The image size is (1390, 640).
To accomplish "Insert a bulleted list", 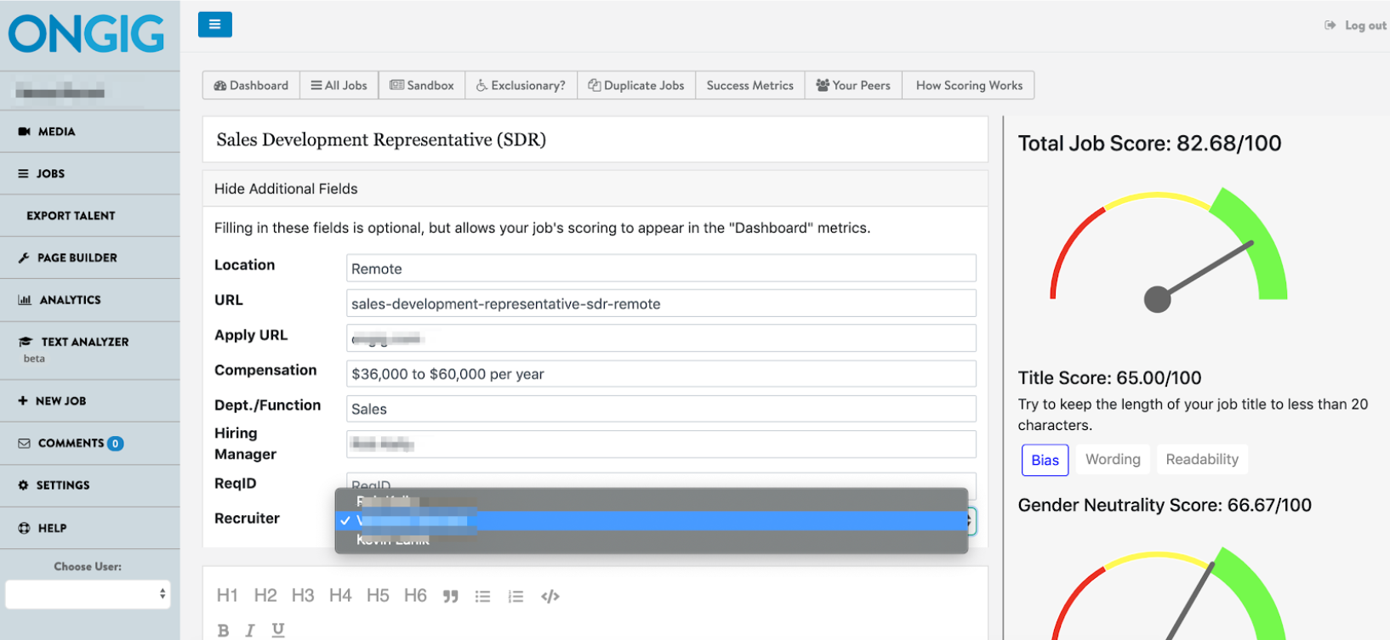I will (483, 597).
